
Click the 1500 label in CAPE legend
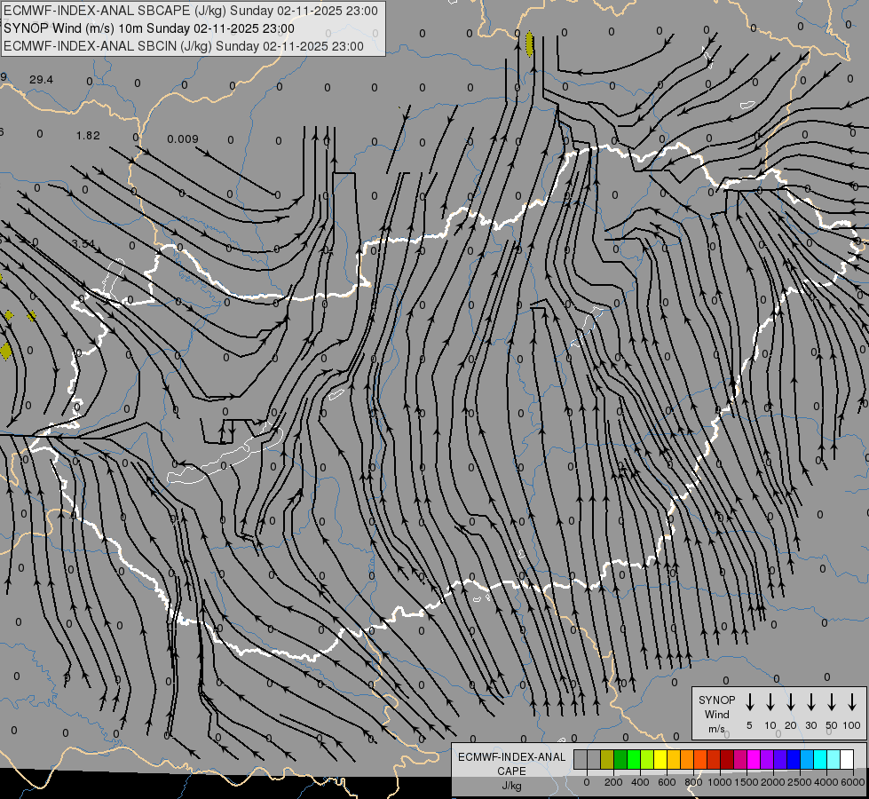[746, 782]
